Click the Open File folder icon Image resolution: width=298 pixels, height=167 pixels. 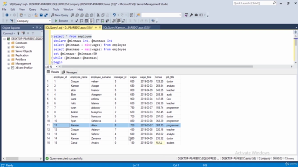pyautogui.click(x=36, y=15)
